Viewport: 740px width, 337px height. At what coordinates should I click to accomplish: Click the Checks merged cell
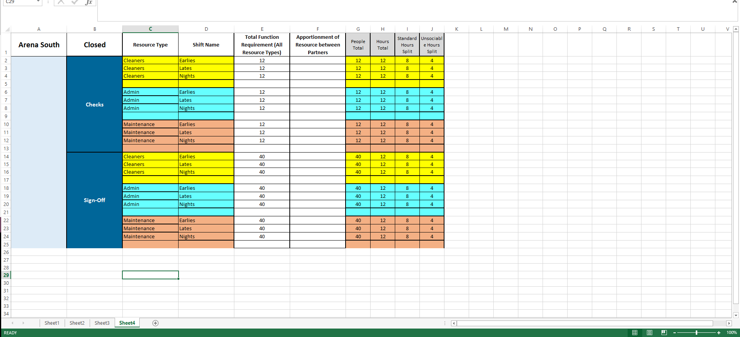[95, 105]
